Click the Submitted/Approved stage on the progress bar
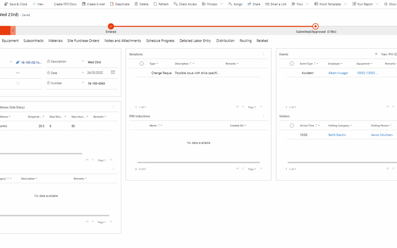This screenshot has width=397, height=248. coord(315,26)
